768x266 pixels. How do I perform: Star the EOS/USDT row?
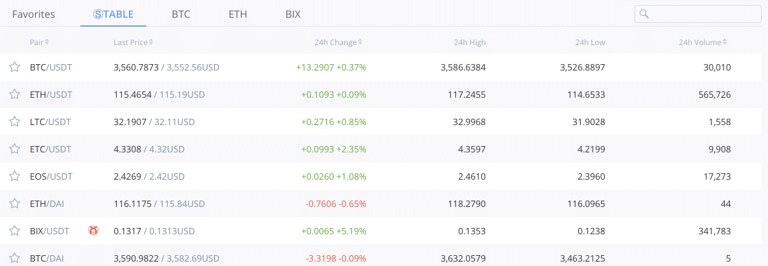[x=14, y=176]
